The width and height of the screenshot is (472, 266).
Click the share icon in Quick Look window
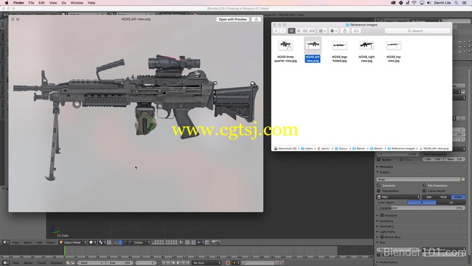coord(256,20)
